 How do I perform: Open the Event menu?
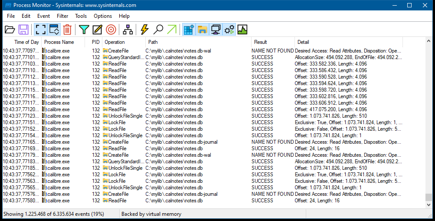click(43, 16)
